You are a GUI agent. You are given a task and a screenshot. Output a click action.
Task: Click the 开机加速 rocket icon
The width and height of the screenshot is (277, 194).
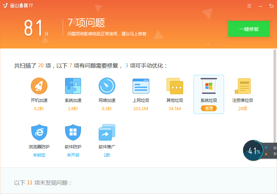(x=39, y=86)
